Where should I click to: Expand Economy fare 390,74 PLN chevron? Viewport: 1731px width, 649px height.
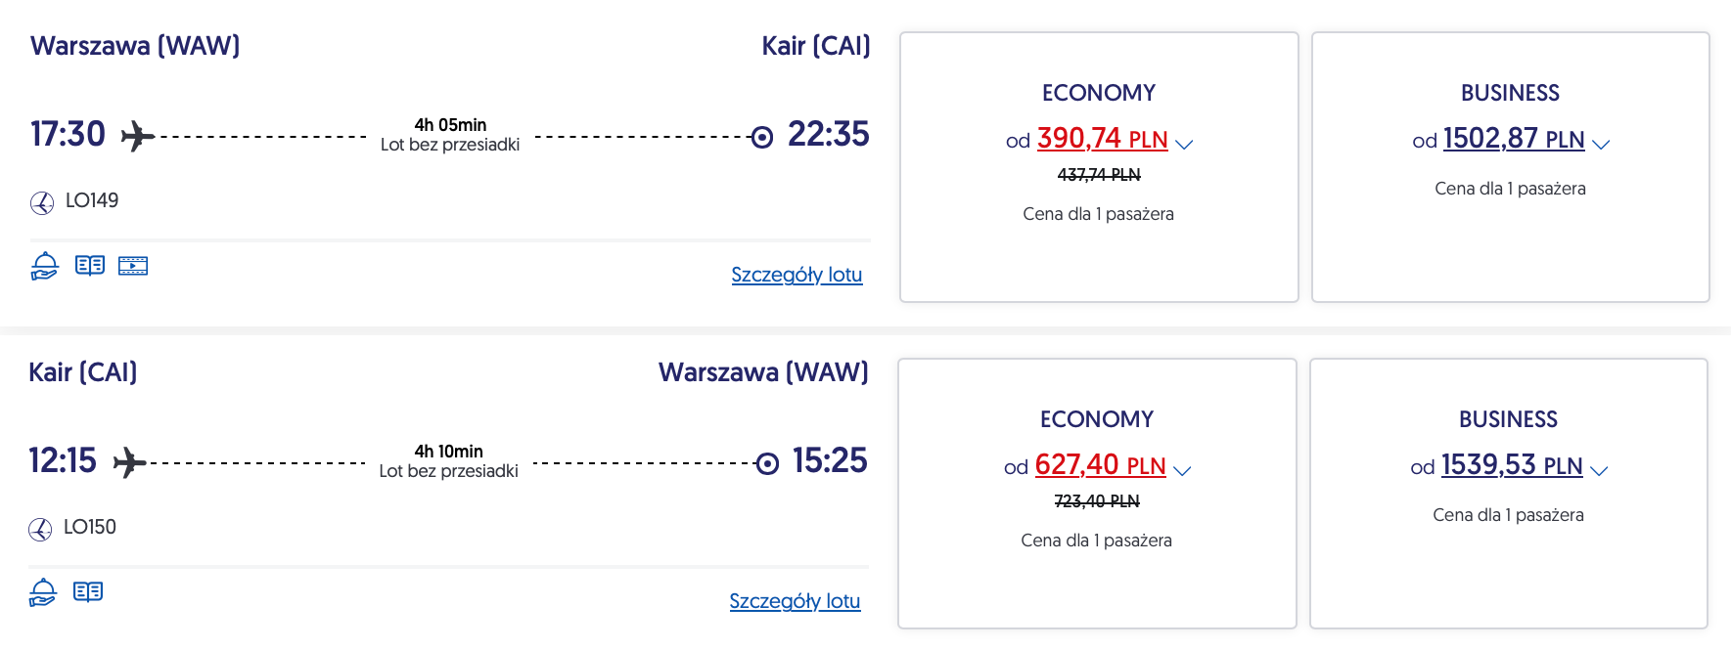[1184, 144]
